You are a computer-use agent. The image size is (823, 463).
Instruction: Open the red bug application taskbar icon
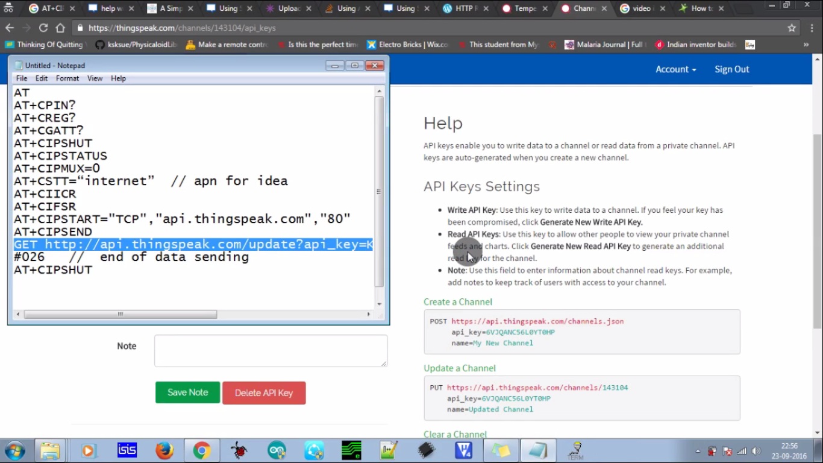[239, 450]
